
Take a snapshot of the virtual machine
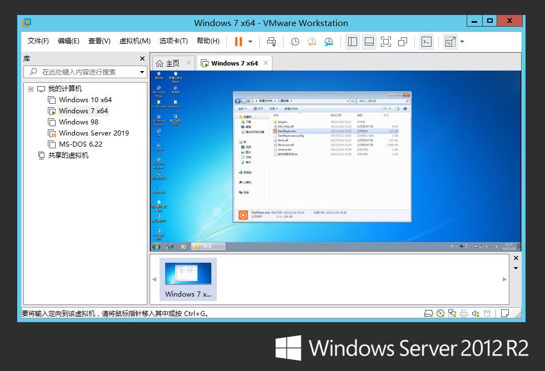coord(295,42)
